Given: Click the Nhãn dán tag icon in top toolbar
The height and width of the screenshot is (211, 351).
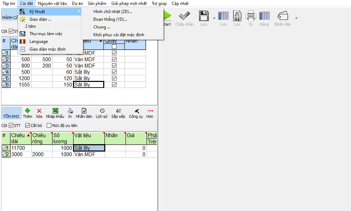Looking at the screenshot, I should click(283, 16).
